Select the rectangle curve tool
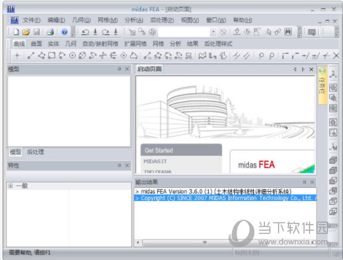343x260 pixels. tap(51, 56)
